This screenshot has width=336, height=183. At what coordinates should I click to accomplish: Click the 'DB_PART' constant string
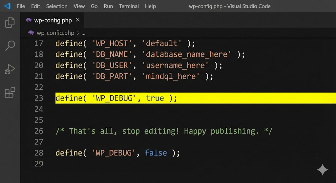[x=112, y=77]
